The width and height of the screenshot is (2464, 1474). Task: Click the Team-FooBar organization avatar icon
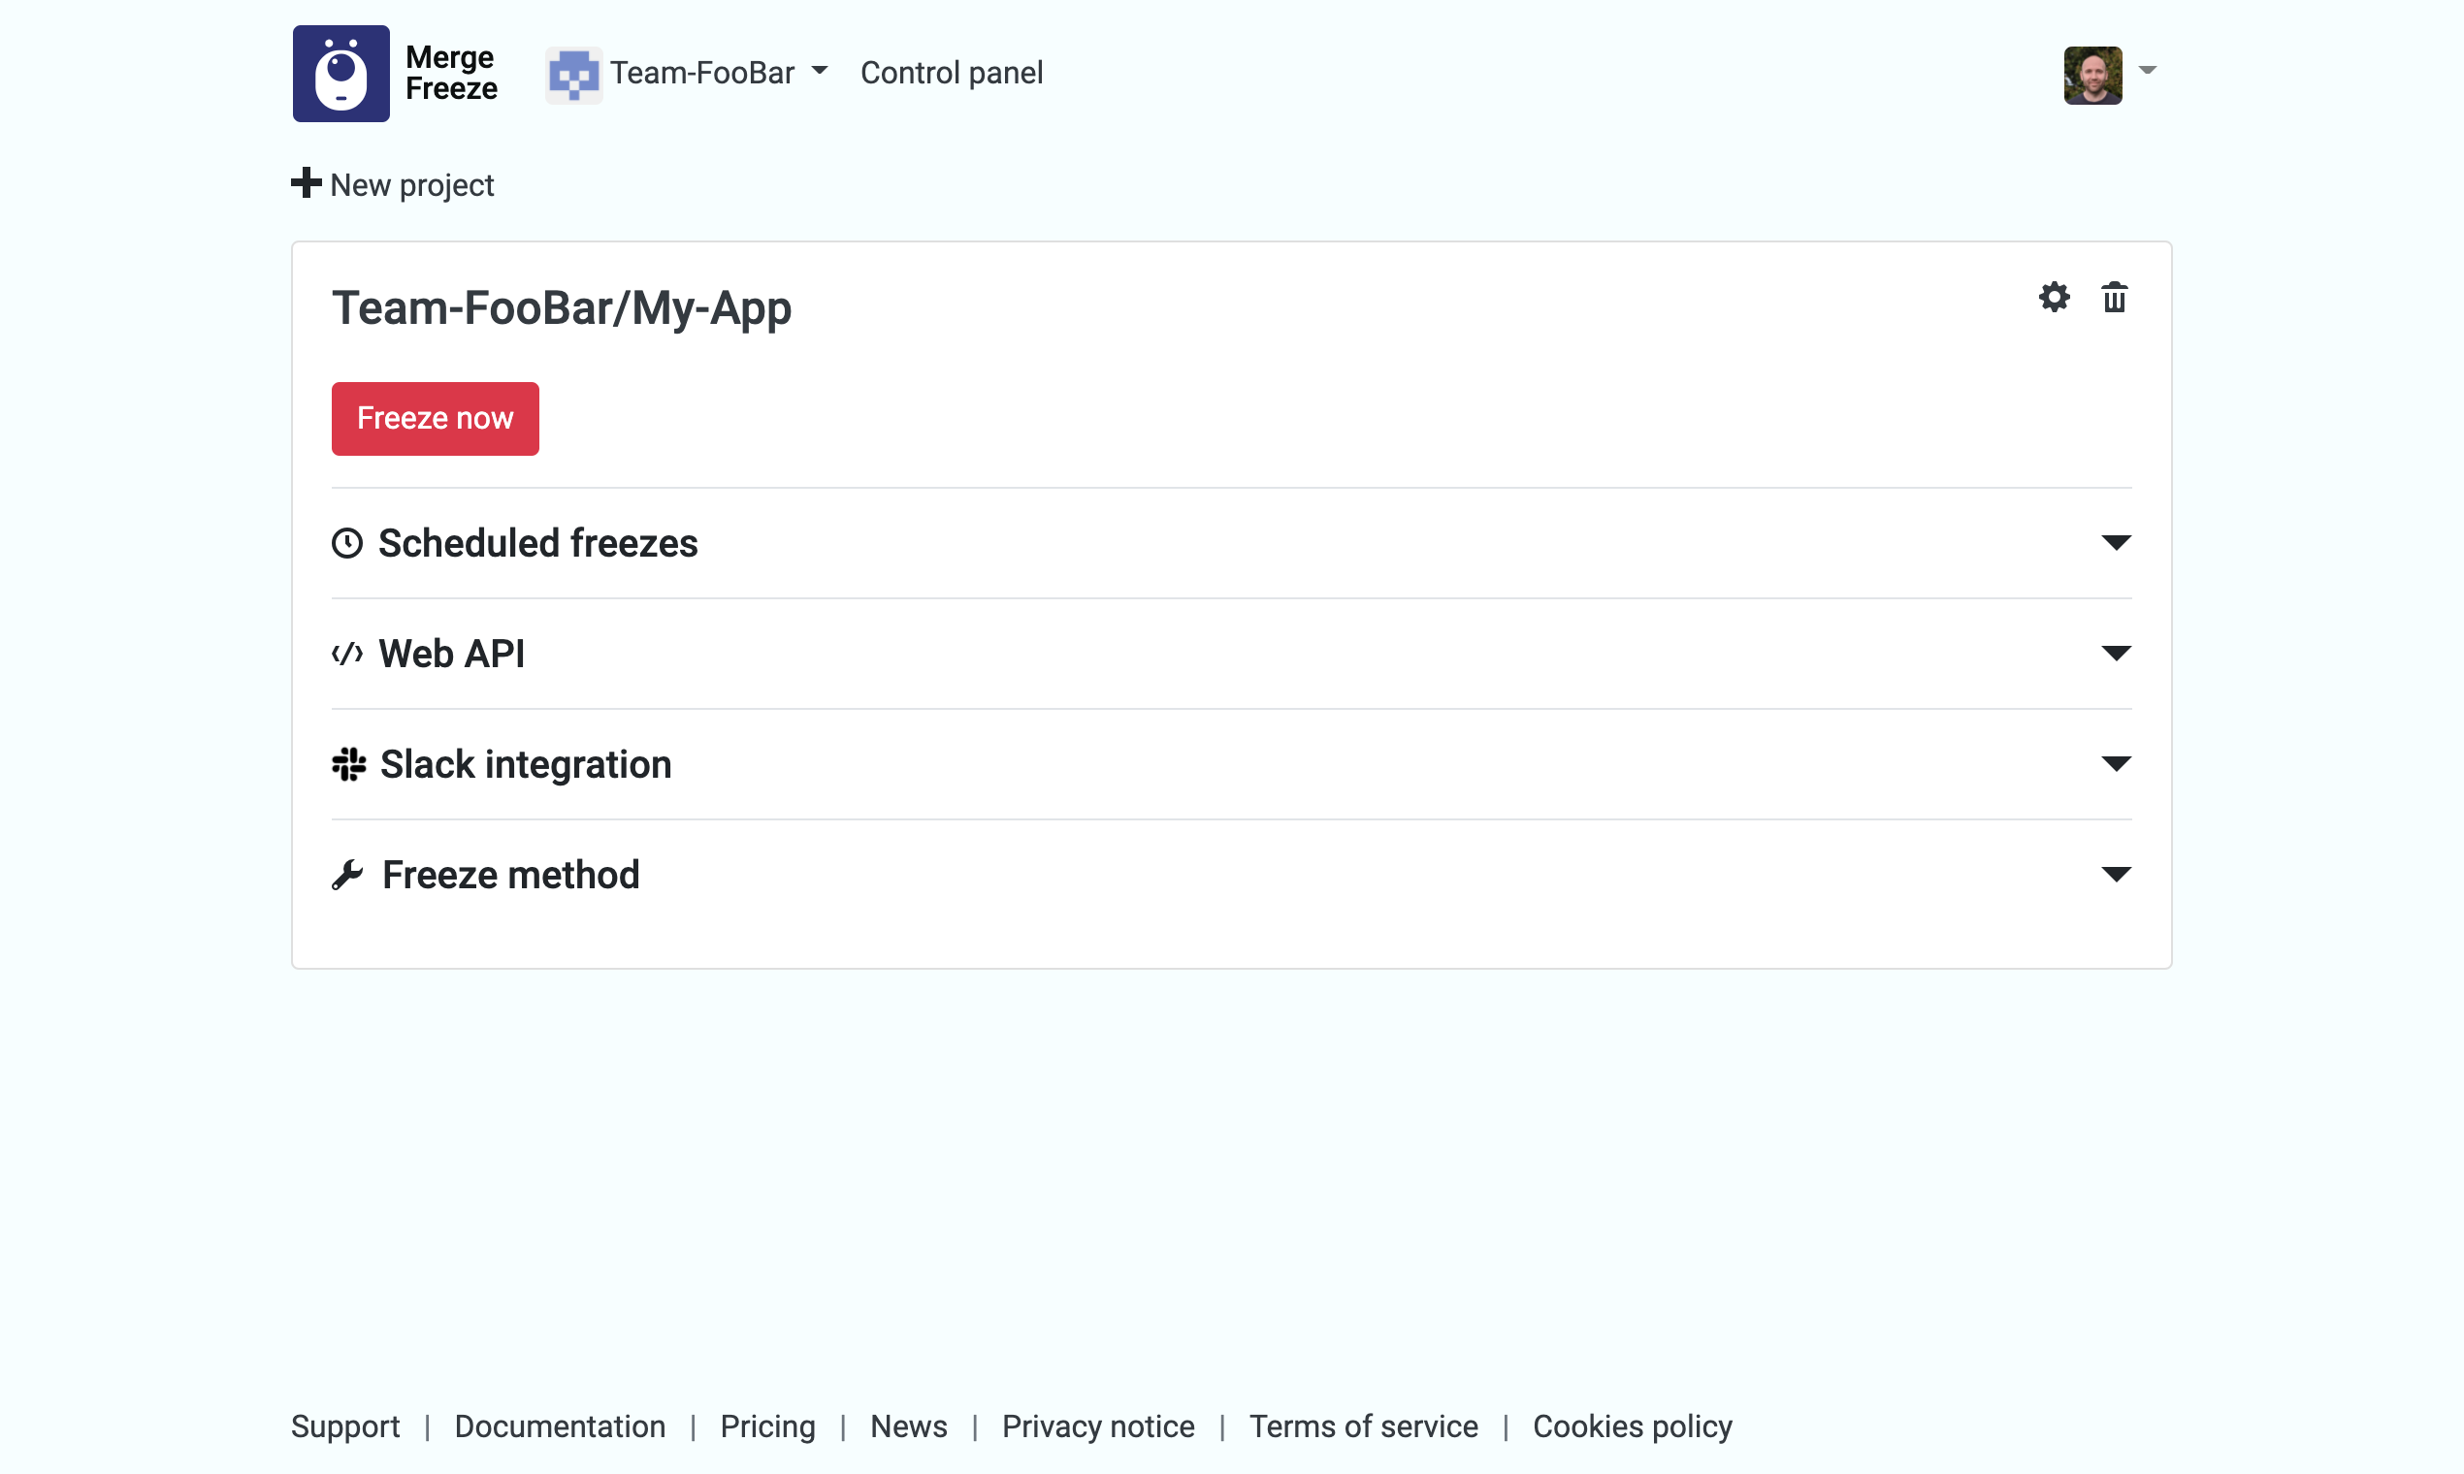coord(573,75)
